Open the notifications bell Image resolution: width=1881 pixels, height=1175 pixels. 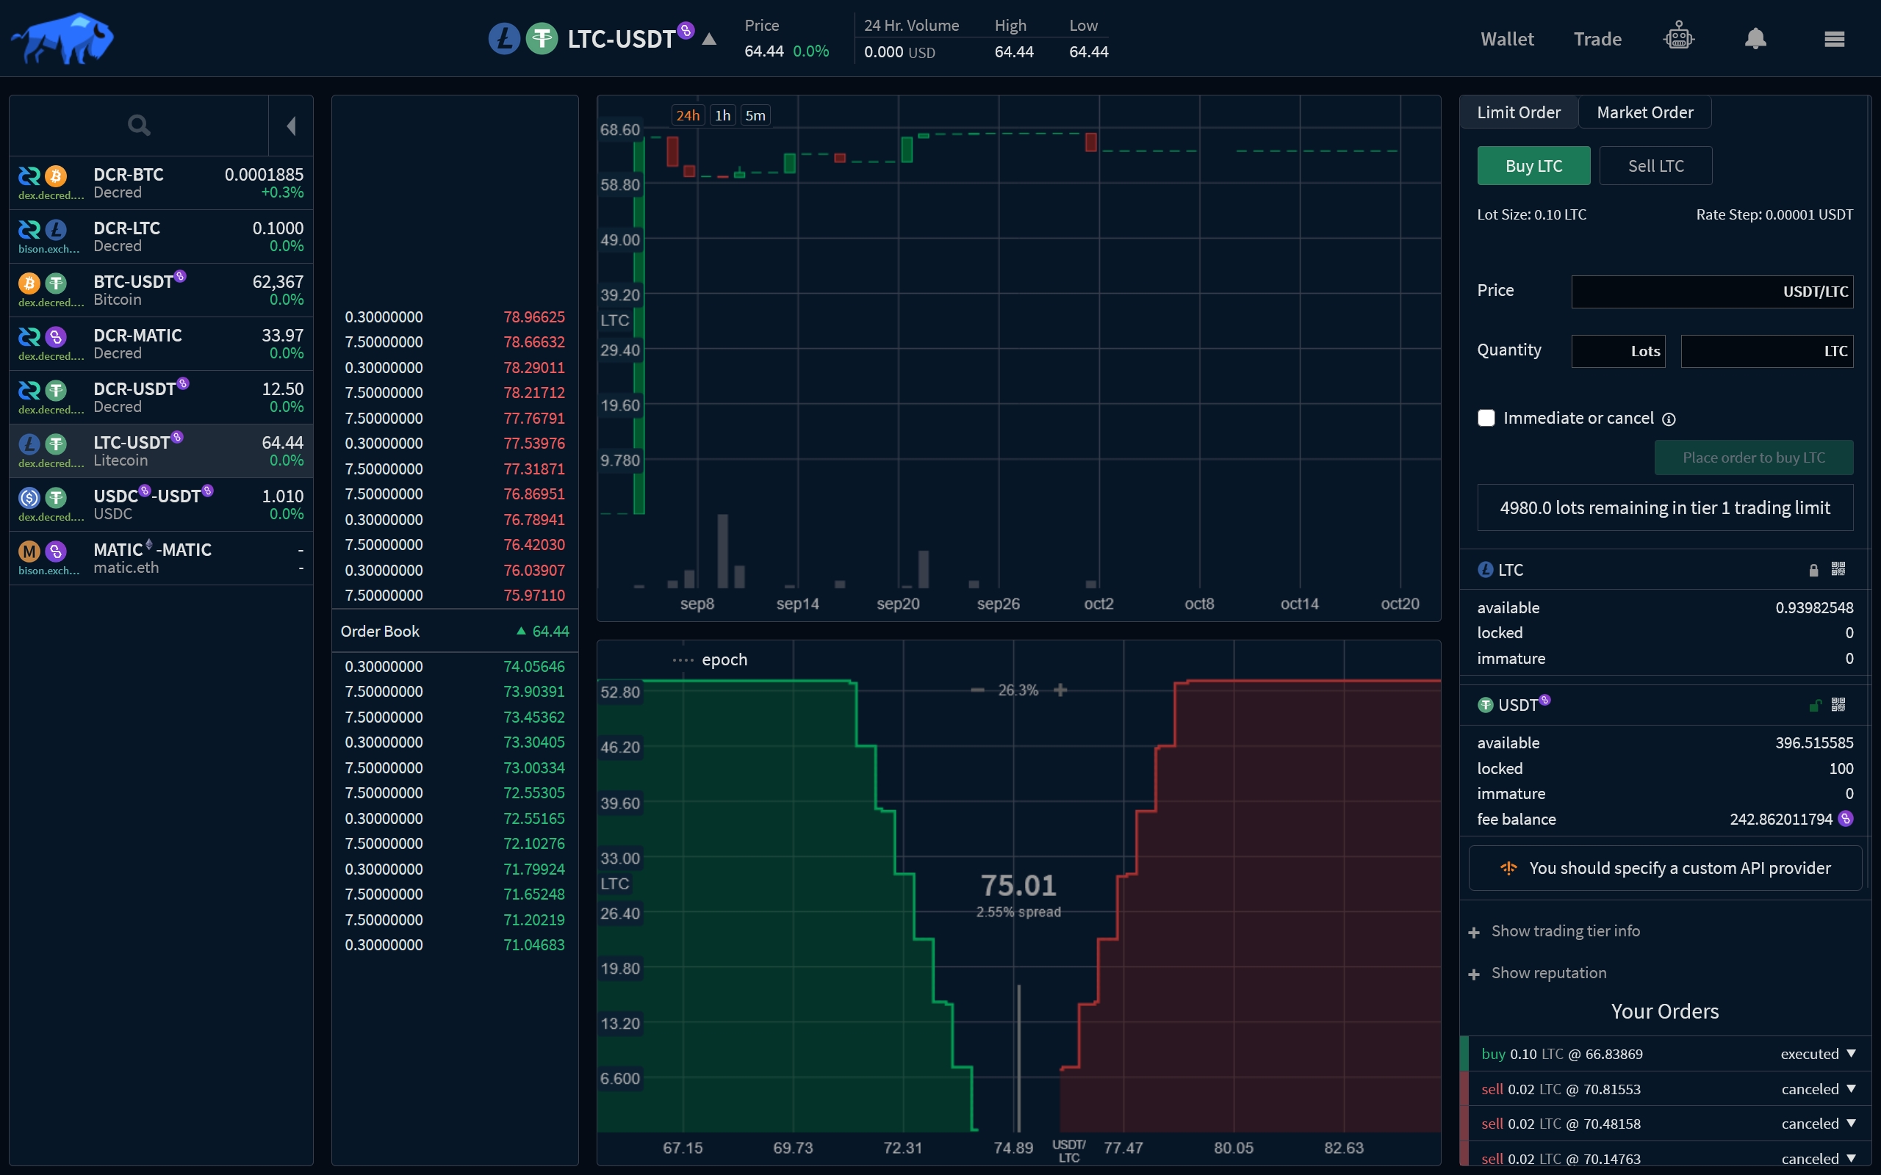tap(1755, 38)
